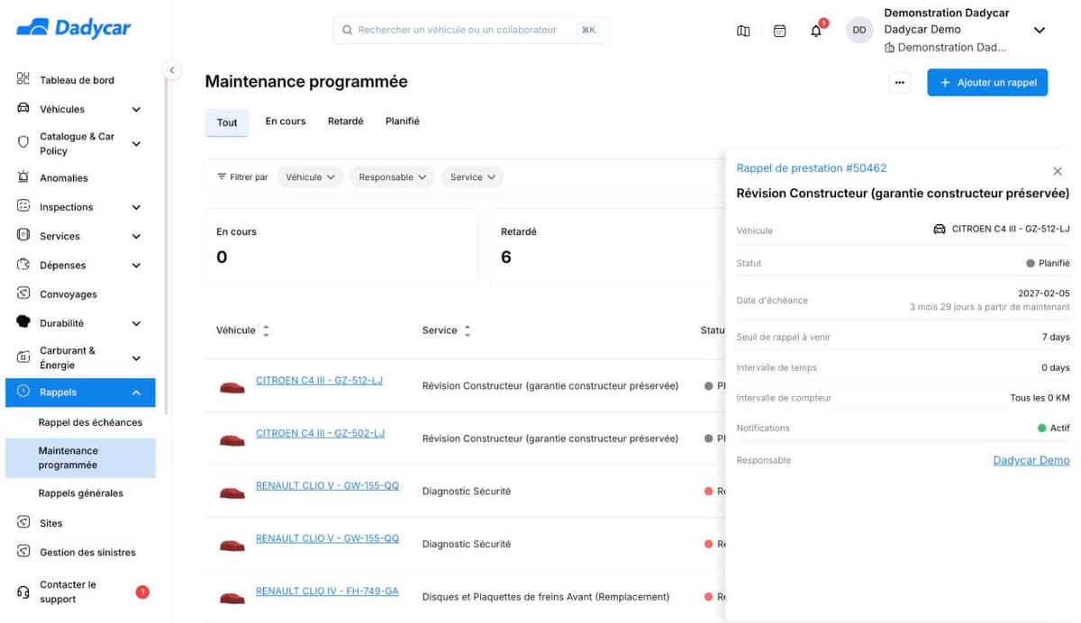Open the Responsable filter dropdown
The width and height of the screenshot is (1081, 623).
tap(393, 177)
